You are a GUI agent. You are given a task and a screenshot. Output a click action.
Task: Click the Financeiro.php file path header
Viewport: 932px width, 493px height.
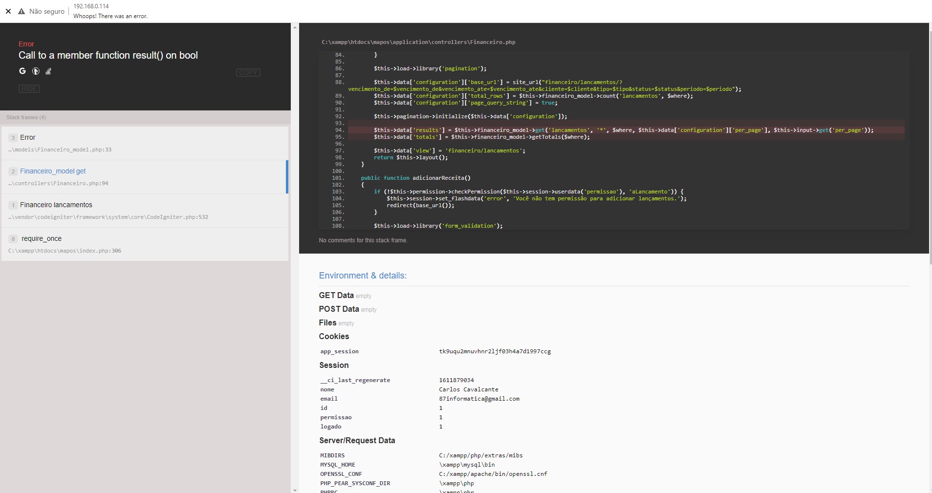[418, 42]
